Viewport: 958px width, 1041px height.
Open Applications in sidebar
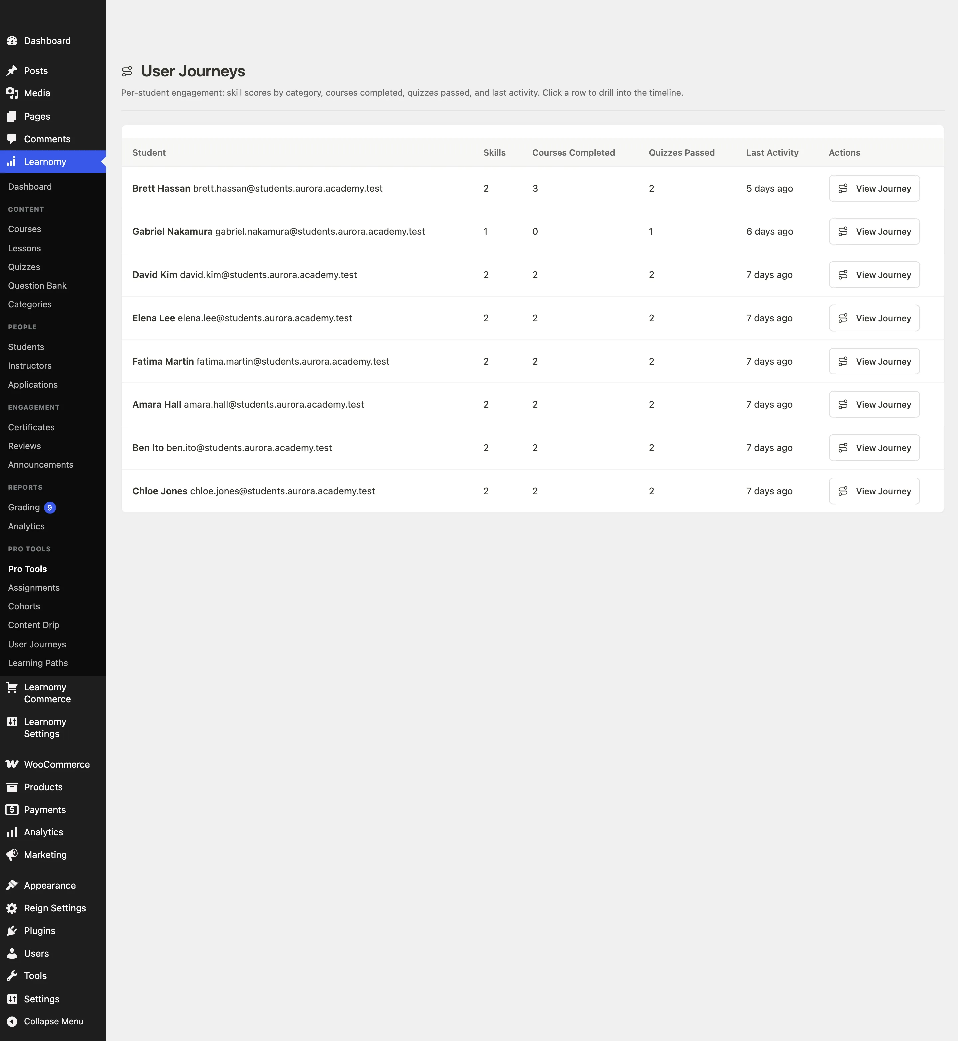[x=33, y=385]
